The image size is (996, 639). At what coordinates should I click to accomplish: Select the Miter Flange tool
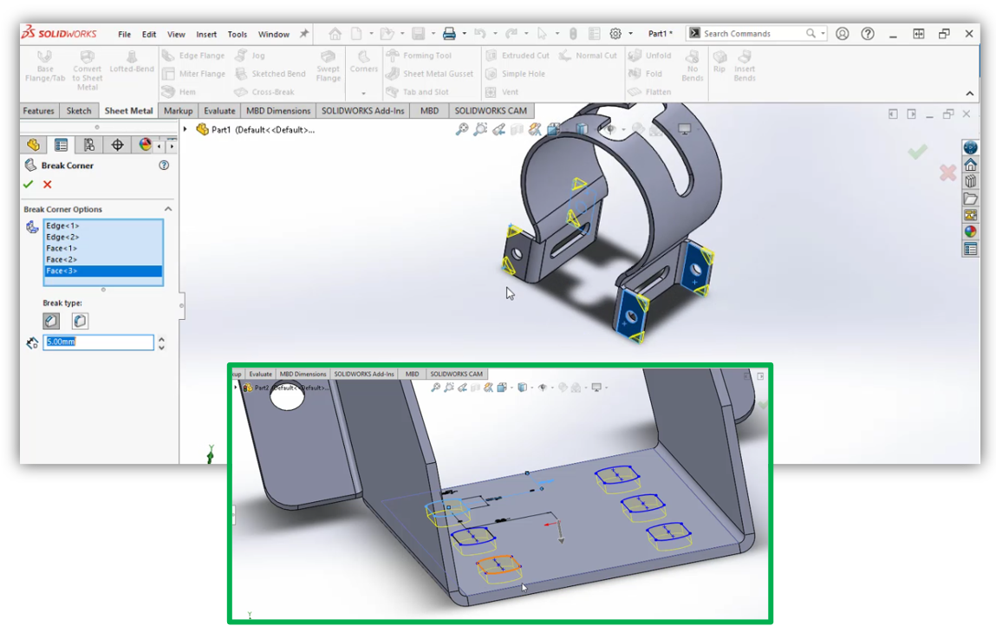(193, 74)
